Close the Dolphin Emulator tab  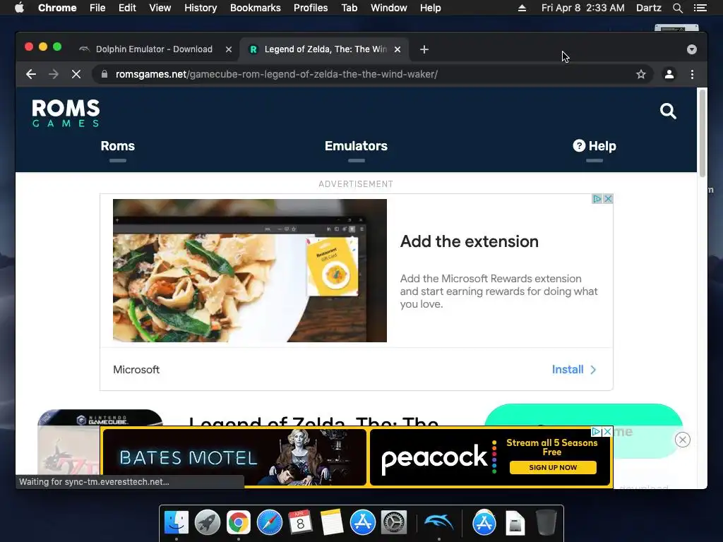pos(228,49)
